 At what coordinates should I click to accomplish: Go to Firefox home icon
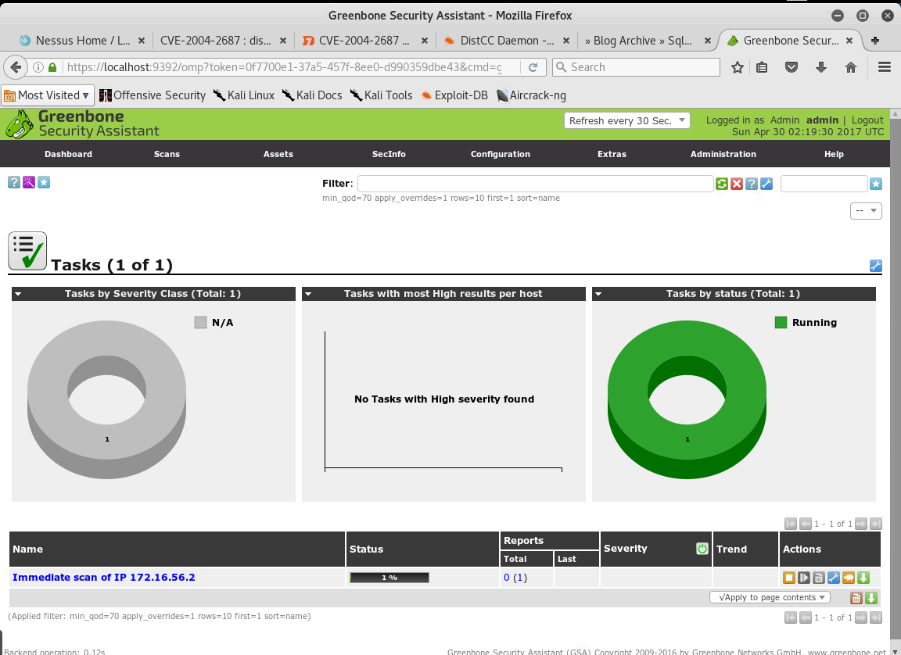pos(851,67)
